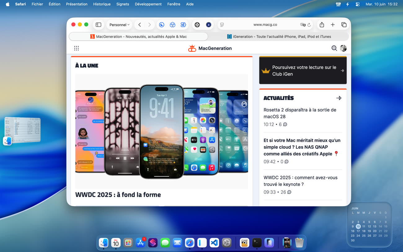Switch to the iGeneration tab
403x252 pixels.
coord(279,37)
